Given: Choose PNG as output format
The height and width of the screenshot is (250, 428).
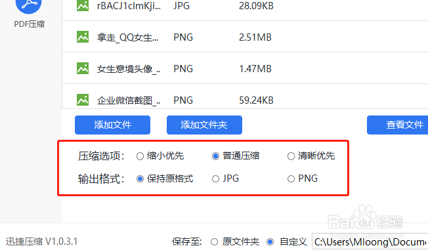Looking at the screenshot, I should [x=303, y=178].
